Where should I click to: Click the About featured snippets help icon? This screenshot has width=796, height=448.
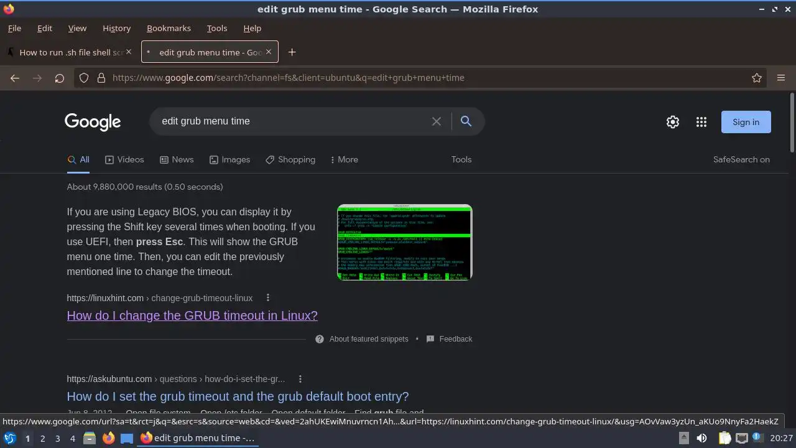tap(320, 339)
